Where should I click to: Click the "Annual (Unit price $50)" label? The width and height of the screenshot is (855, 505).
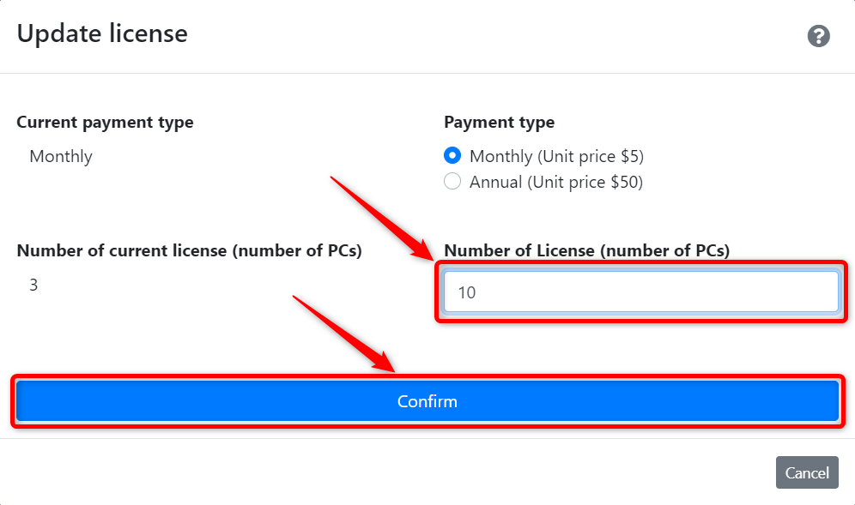[555, 182]
